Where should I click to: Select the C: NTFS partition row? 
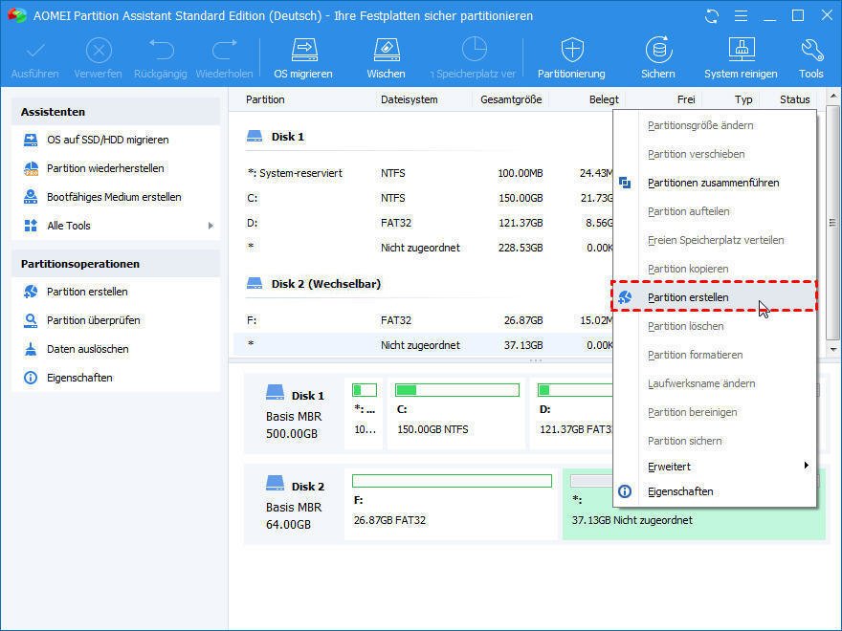(x=423, y=198)
